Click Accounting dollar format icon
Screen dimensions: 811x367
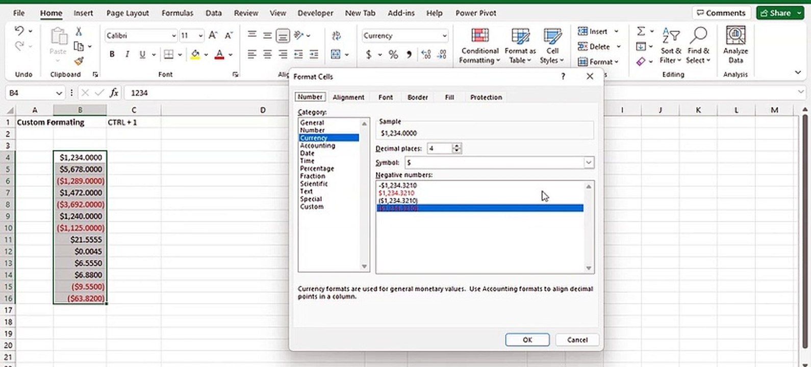tap(369, 54)
